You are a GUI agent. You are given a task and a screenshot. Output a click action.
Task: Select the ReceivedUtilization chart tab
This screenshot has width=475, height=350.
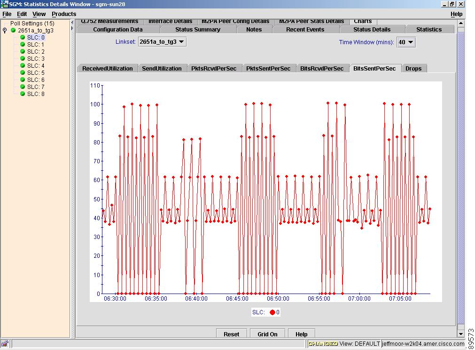click(108, 69)
